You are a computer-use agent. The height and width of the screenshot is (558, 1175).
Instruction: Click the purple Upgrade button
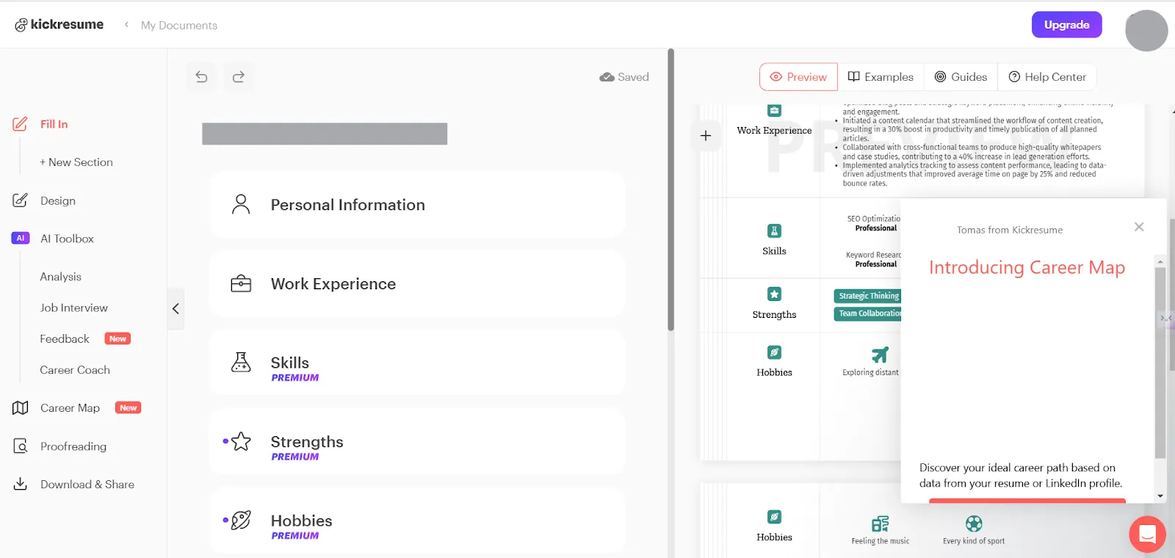pyautogui.click(x=1066, y=24)
